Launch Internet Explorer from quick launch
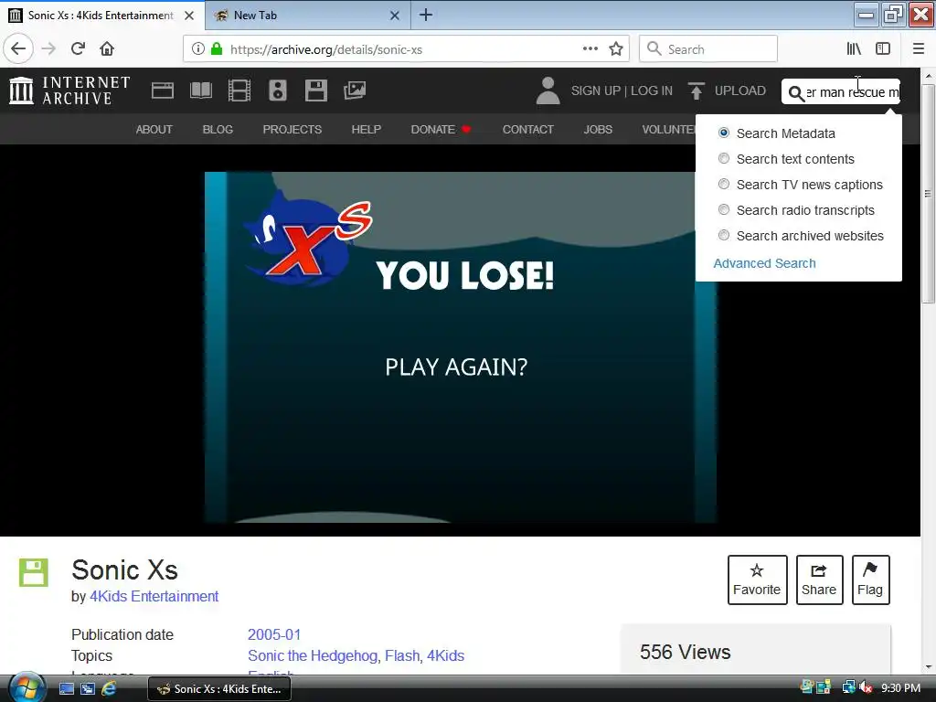The height and width of the screenshot is (702, 936). pyautogui.click(x=109, y=689)
